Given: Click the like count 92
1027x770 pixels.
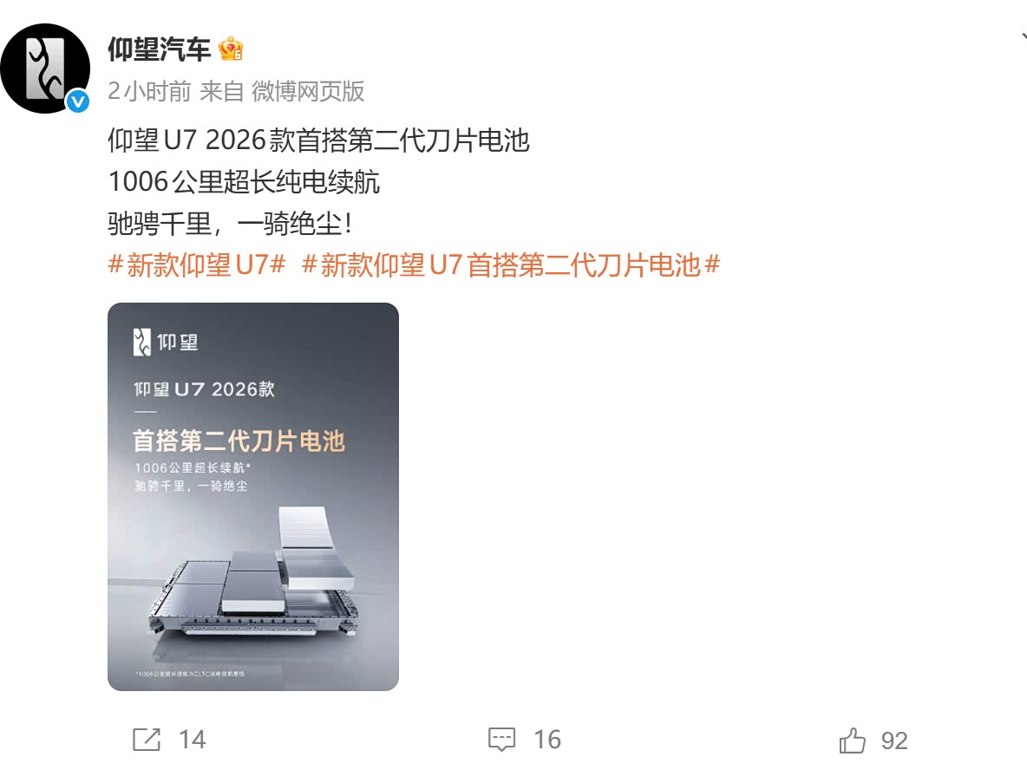Looking at the screenshot, I should (894, 741).
